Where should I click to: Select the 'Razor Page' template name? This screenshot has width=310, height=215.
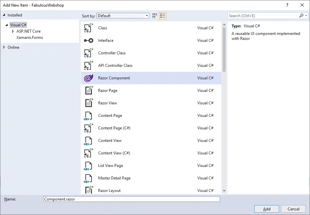(x=108, y=91)
